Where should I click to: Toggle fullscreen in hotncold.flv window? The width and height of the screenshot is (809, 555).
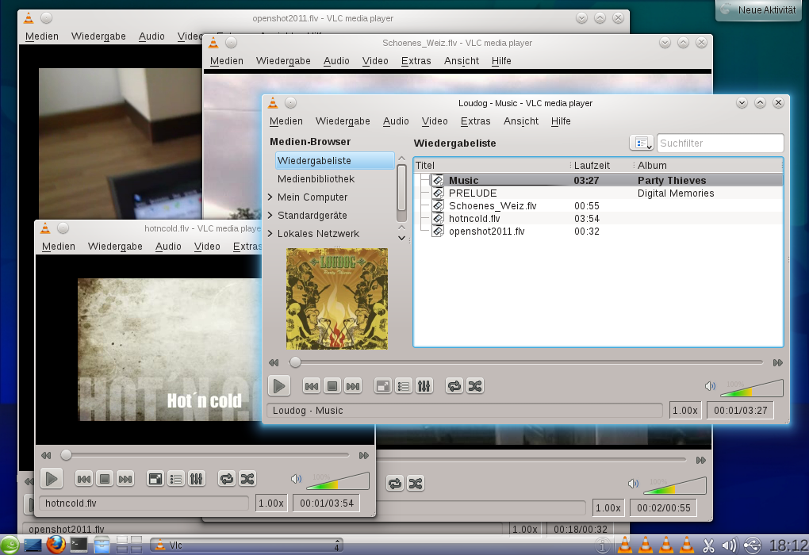tap(155, 479)
